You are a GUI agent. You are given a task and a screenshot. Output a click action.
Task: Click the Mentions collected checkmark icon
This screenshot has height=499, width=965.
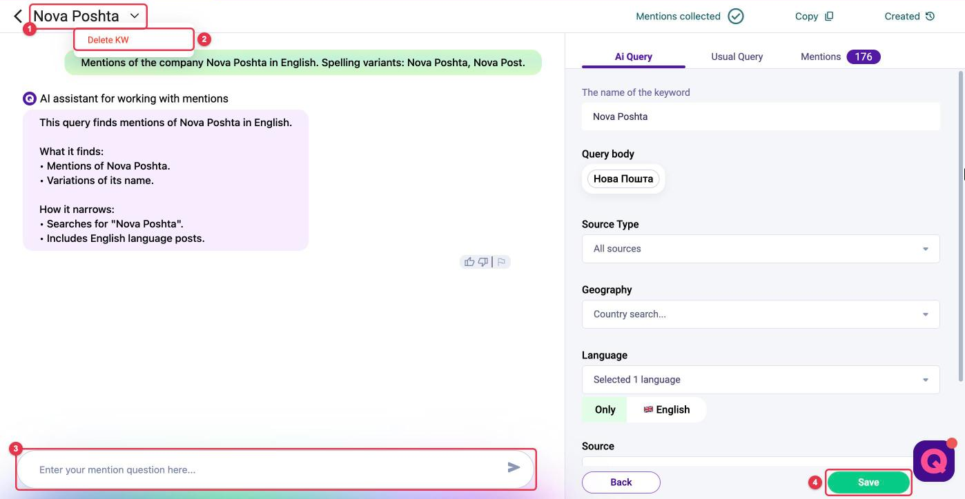(x=736, y=16)
